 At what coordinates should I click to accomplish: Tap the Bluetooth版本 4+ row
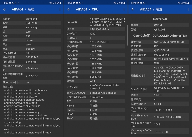tap(32, 82)
